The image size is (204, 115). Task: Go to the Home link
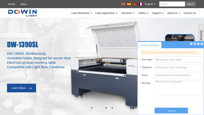[x=11, y=4]
